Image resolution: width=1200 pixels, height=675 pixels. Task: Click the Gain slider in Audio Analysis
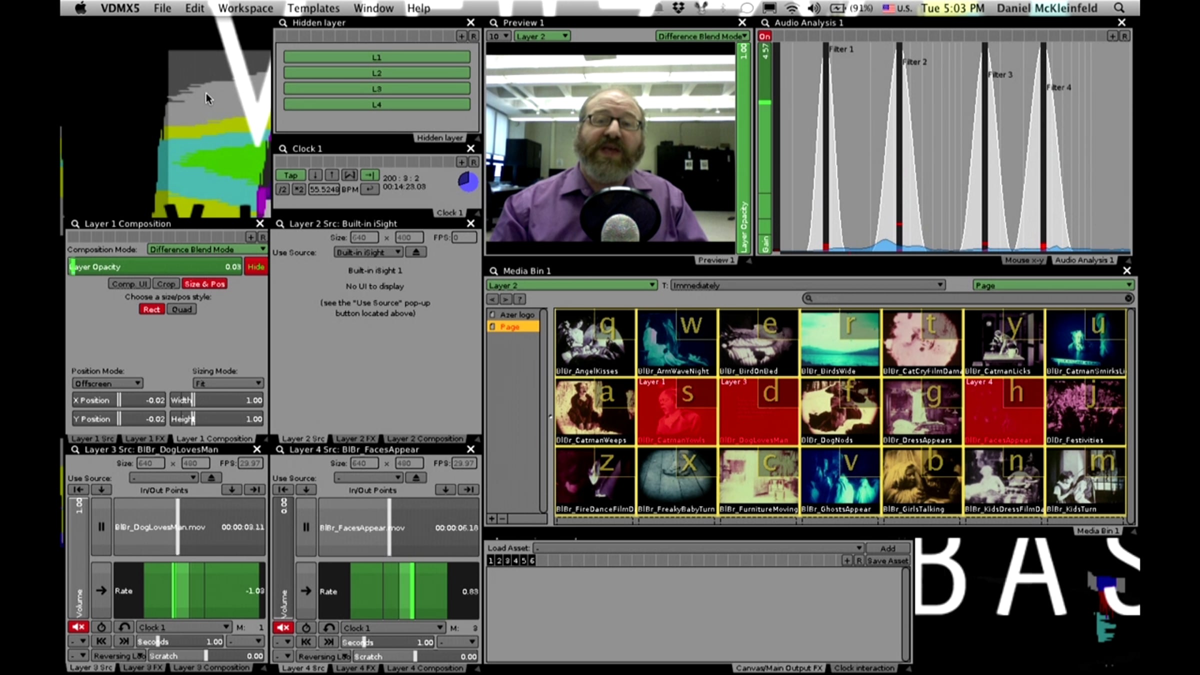tap(764, 147)
